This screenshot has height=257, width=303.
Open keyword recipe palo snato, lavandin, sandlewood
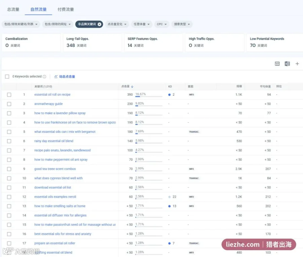[x=62, y=150]
